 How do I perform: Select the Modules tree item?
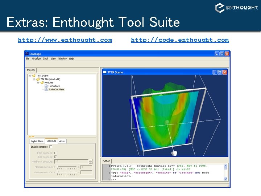(49, 82)
